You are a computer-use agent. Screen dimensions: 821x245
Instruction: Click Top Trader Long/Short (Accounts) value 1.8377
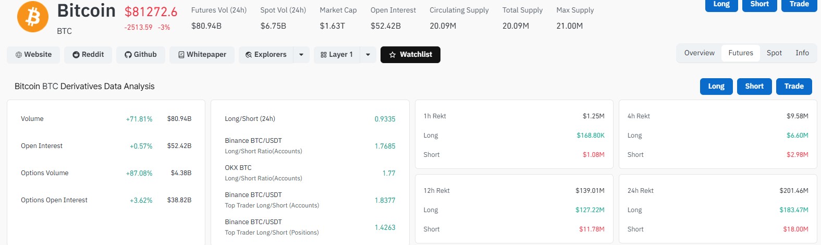tap(385, 200)
